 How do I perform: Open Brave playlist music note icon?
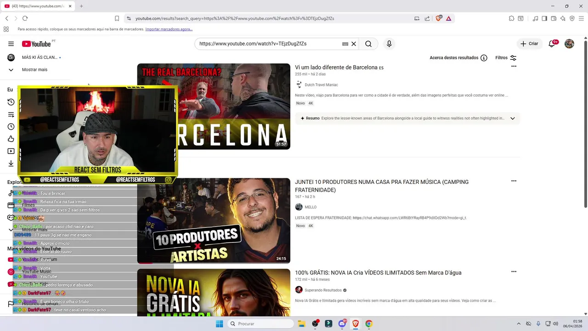pyautogui.click(x=535, y=18)
